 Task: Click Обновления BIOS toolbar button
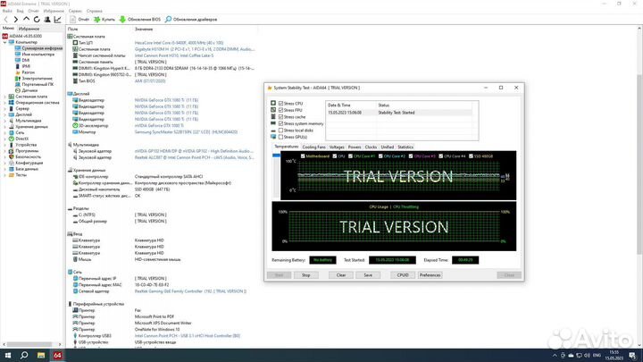(140, 20)
